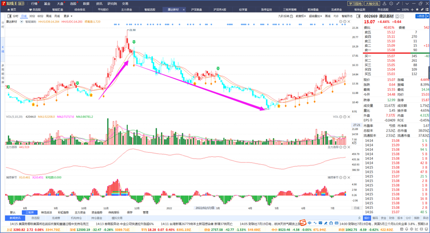Open the settings gear of the main K-line chart
This screenshot has width=430, height=233.
coord(341,22)
